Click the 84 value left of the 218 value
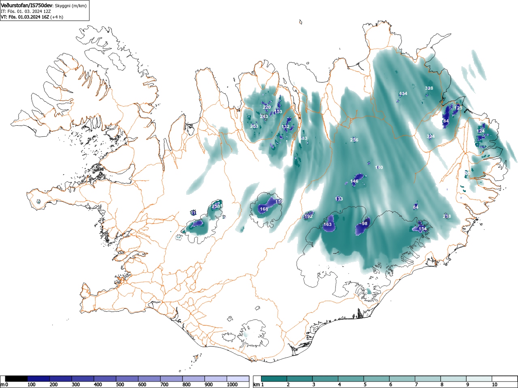This screenshot has height=388, width=518. point(416,207)
